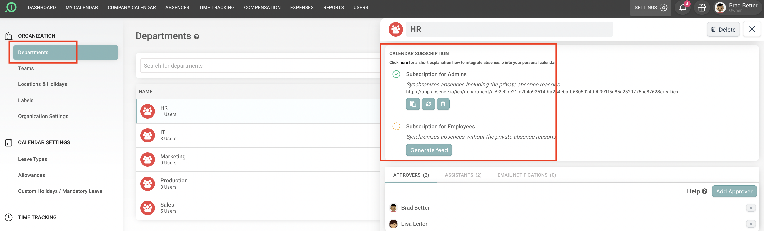Click the dashed circle icon for Employees subscription
The height and width of the screenshot is (231, 764).
396,126
